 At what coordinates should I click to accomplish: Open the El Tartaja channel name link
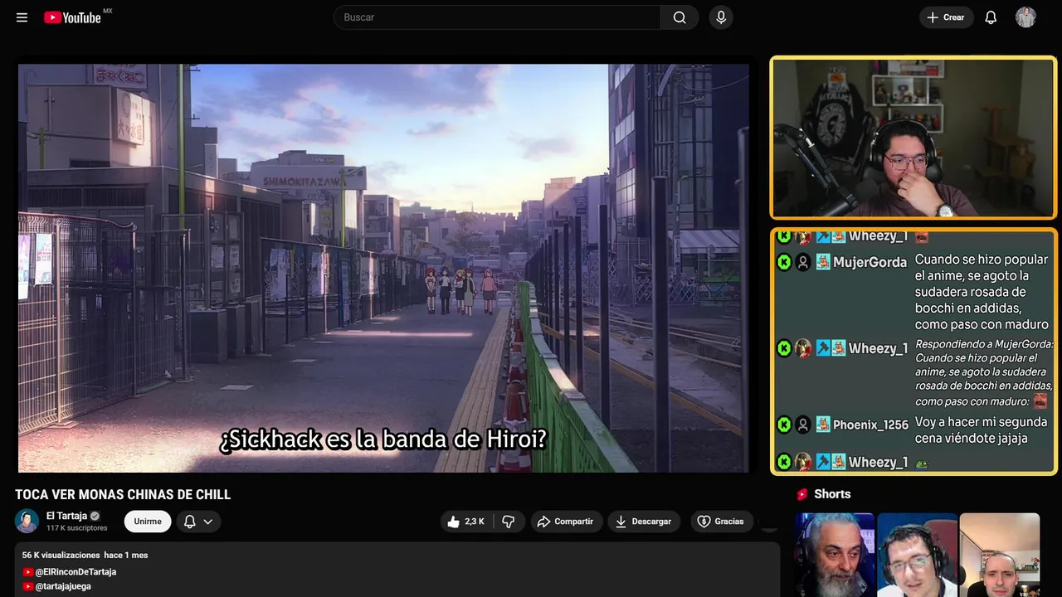coord(66,516)
